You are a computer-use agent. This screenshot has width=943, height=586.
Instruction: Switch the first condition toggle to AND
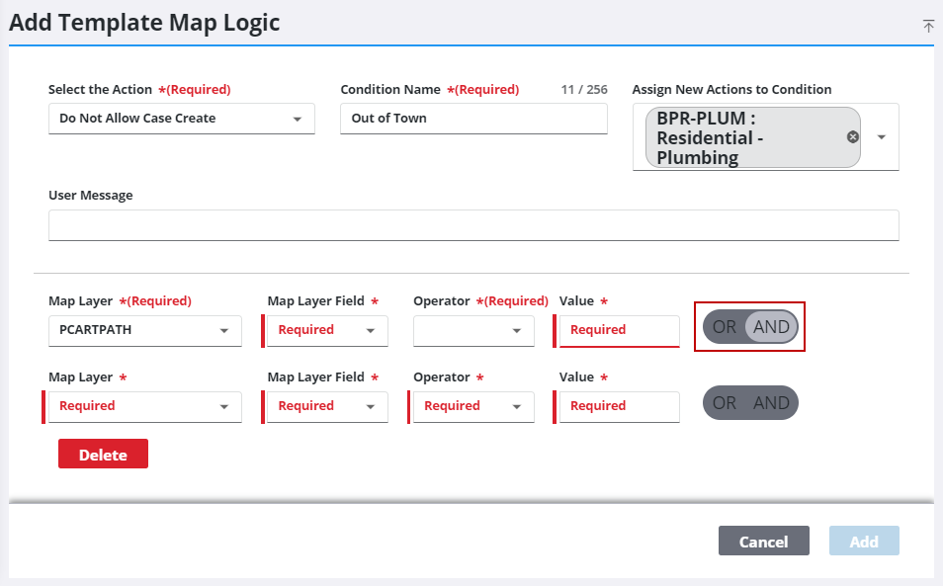(x=772, y=326)
